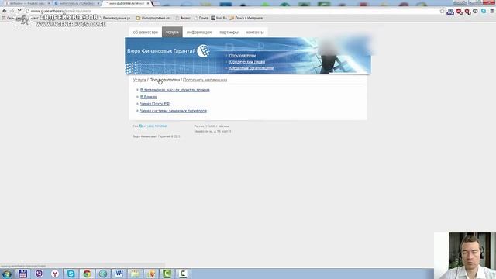Open the 'Через Почту РФ' link
Image resolution: width=496 pixels, height=279 pixels.
(x=155, y=104)
